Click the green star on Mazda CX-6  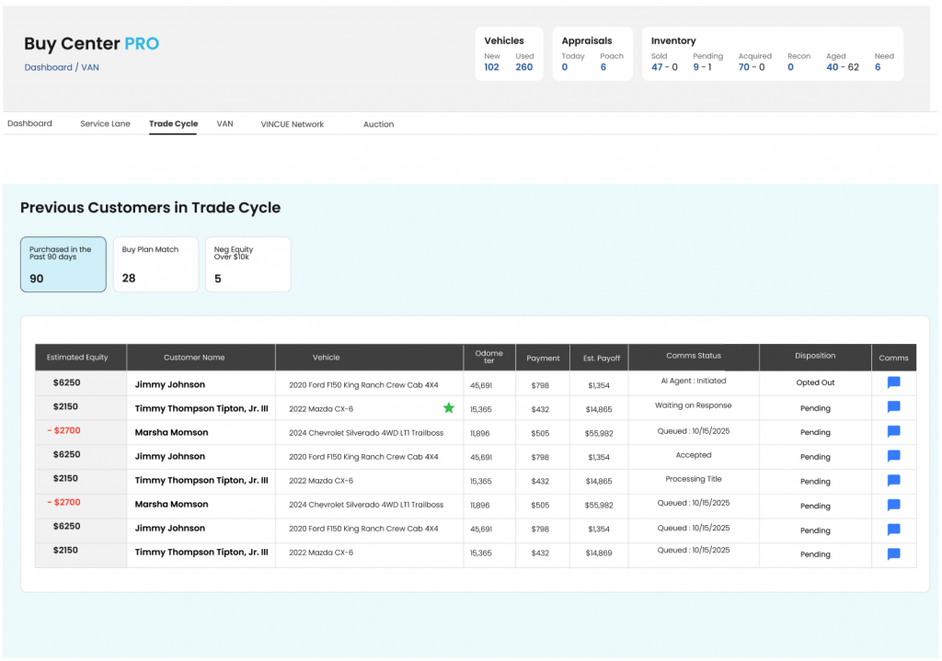click(x=449, y=408)
